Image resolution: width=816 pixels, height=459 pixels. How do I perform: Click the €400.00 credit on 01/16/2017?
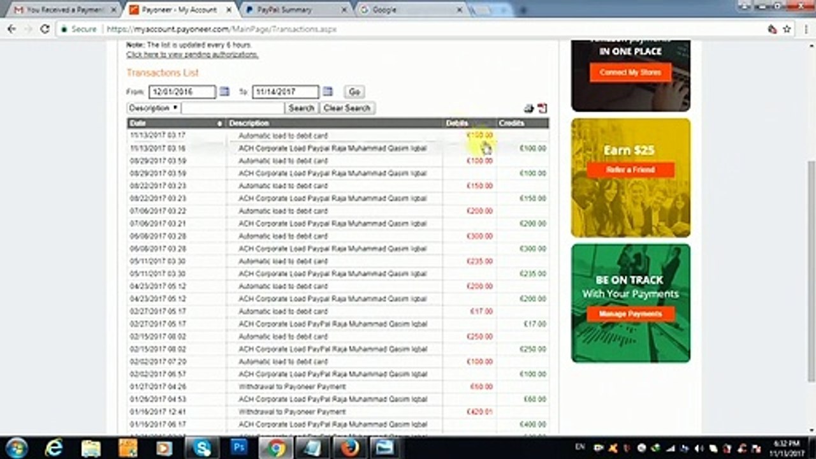[x=533, y=425]
